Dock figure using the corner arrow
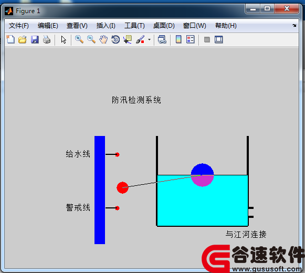This screenshot has width=305, height=273. 294,26
